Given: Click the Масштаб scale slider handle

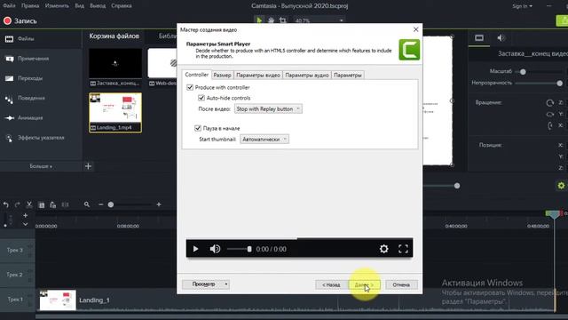Looking at the screenshot, I should click(523, 72).
